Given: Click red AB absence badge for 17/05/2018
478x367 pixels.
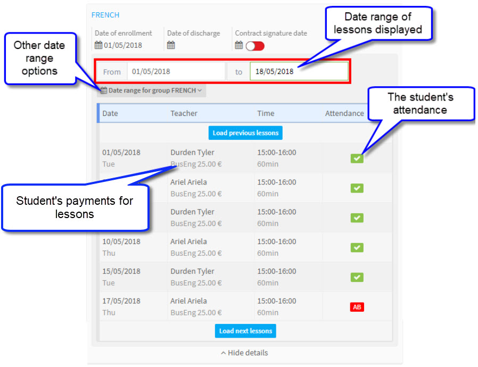Looking at the screenshot, I should click(357, 307).
